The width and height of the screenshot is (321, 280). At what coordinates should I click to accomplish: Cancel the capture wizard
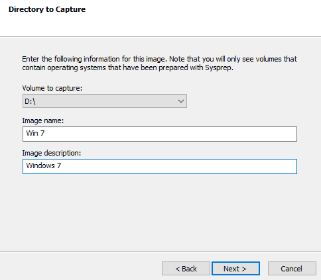(x=292, y=269)
